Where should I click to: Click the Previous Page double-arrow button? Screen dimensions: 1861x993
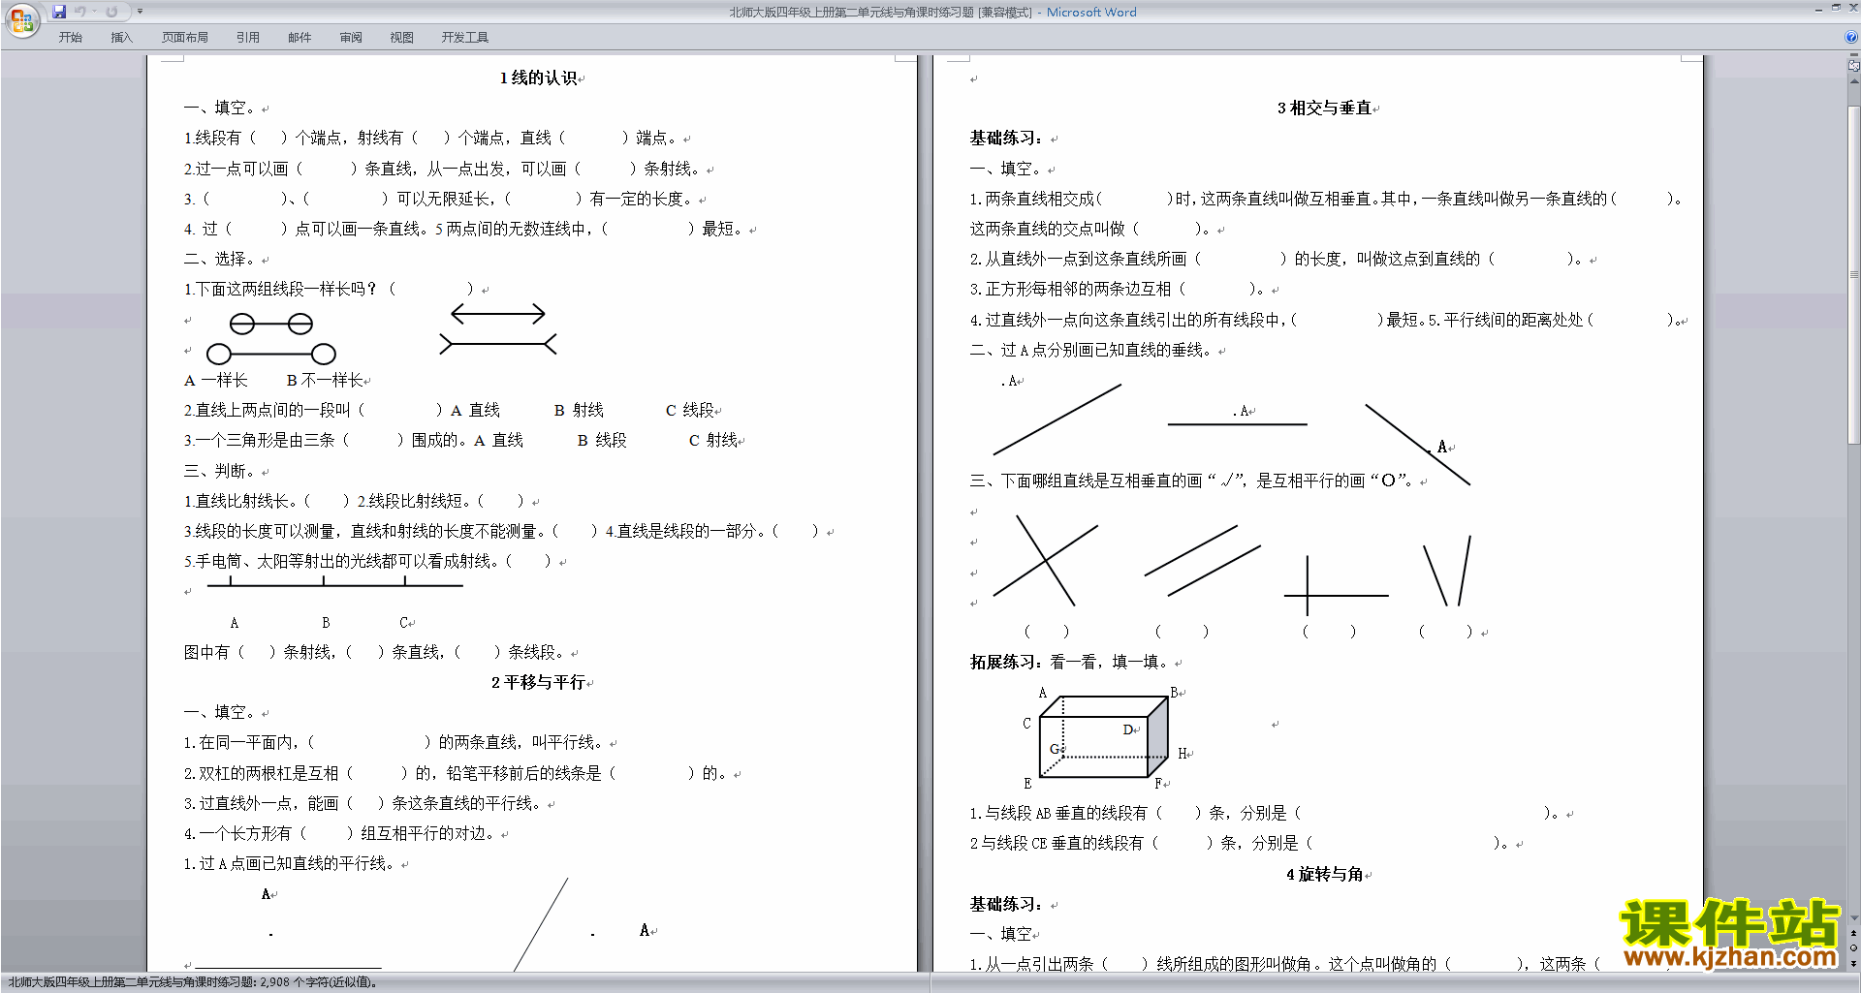tap(1854, 934)
